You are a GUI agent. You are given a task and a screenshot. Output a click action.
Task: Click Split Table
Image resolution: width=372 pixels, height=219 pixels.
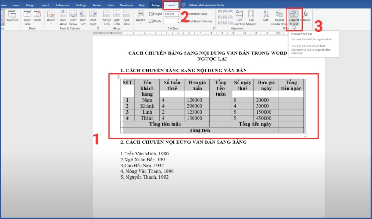[126, 18]
